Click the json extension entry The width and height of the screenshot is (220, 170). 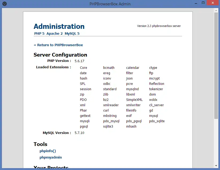(129, 78)
